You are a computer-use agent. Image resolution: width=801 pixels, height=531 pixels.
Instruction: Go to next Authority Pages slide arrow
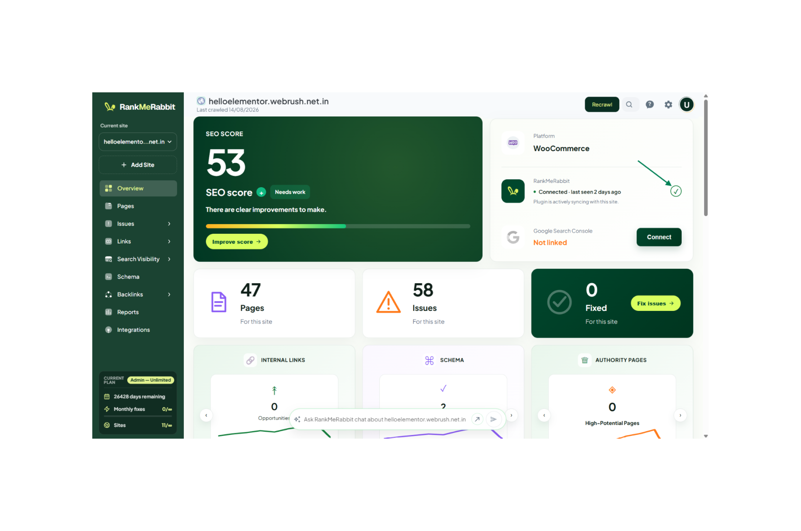click(680, 415)
